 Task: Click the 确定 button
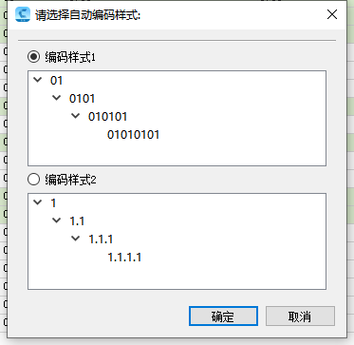(223, 316)
